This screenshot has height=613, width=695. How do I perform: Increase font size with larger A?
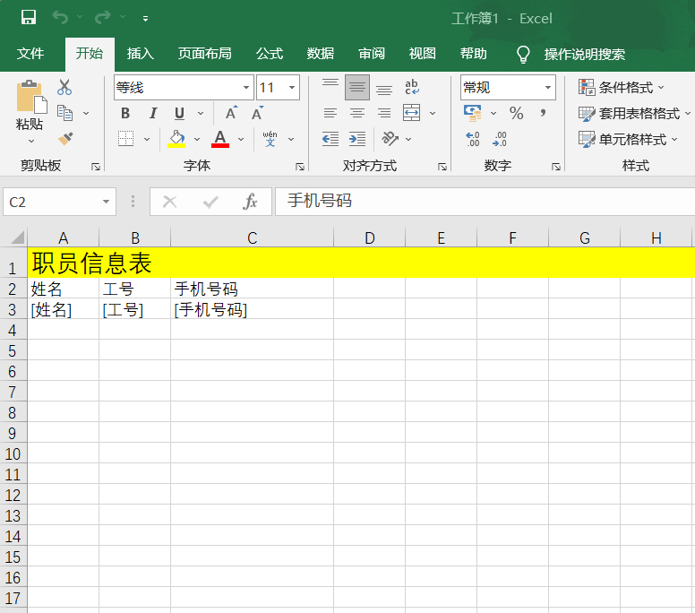(231, 113)
